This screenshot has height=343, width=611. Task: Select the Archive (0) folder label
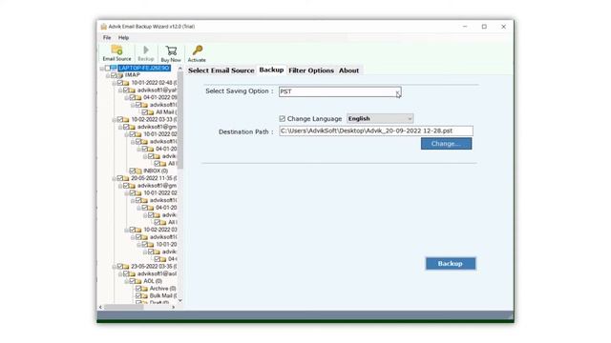coord(162,289)
